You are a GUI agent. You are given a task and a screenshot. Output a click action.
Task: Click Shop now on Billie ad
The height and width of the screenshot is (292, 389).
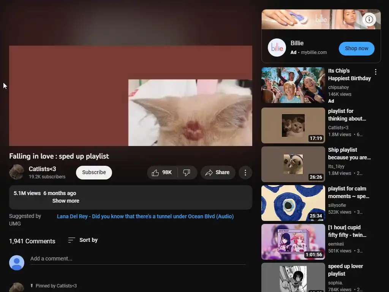[356, 49]
